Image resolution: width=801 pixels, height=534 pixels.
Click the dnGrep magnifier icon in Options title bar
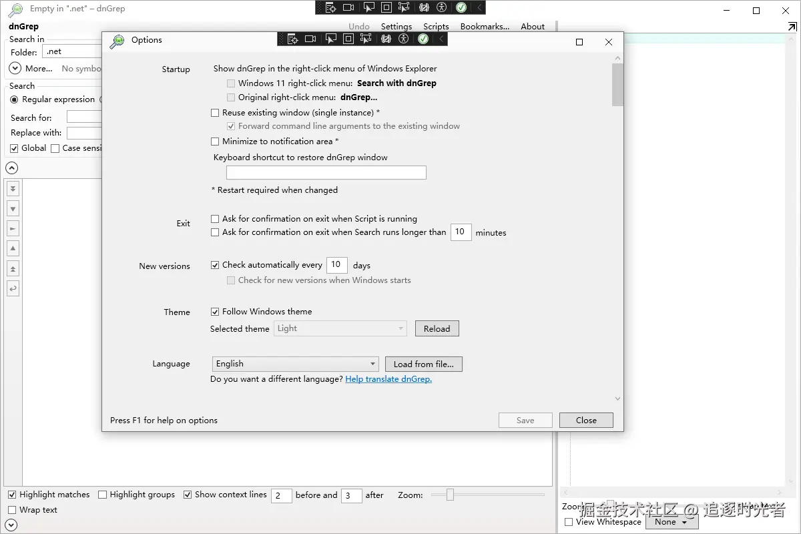click(117, 41)
